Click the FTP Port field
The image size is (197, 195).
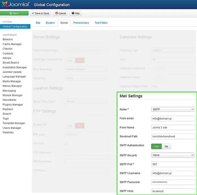[x=87, y=144]
